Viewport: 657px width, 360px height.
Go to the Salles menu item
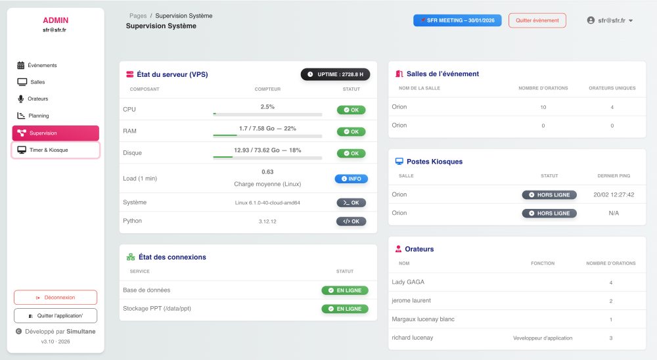pos(56,82)
